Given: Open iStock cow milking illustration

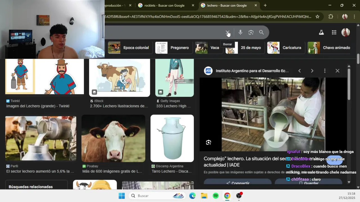Looking at the screenshot, I should click(119, 78).
